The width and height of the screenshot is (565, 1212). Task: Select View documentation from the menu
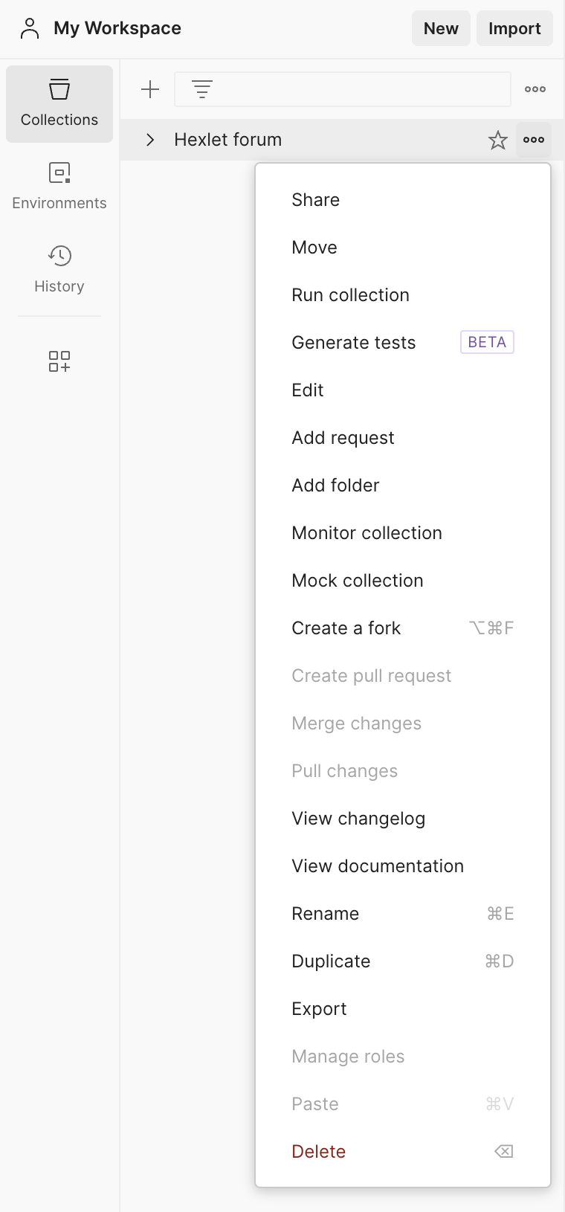tap(378, 866)
